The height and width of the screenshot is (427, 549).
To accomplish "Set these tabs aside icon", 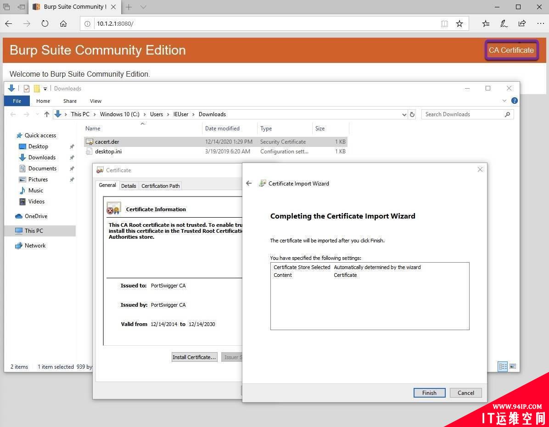I will click(22, 6).
